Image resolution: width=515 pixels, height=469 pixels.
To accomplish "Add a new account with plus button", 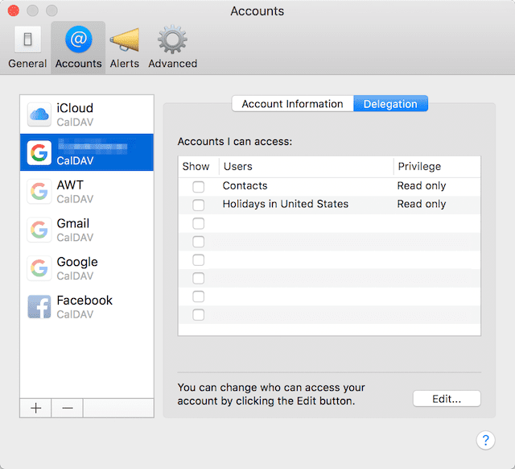I will (36, 408).
